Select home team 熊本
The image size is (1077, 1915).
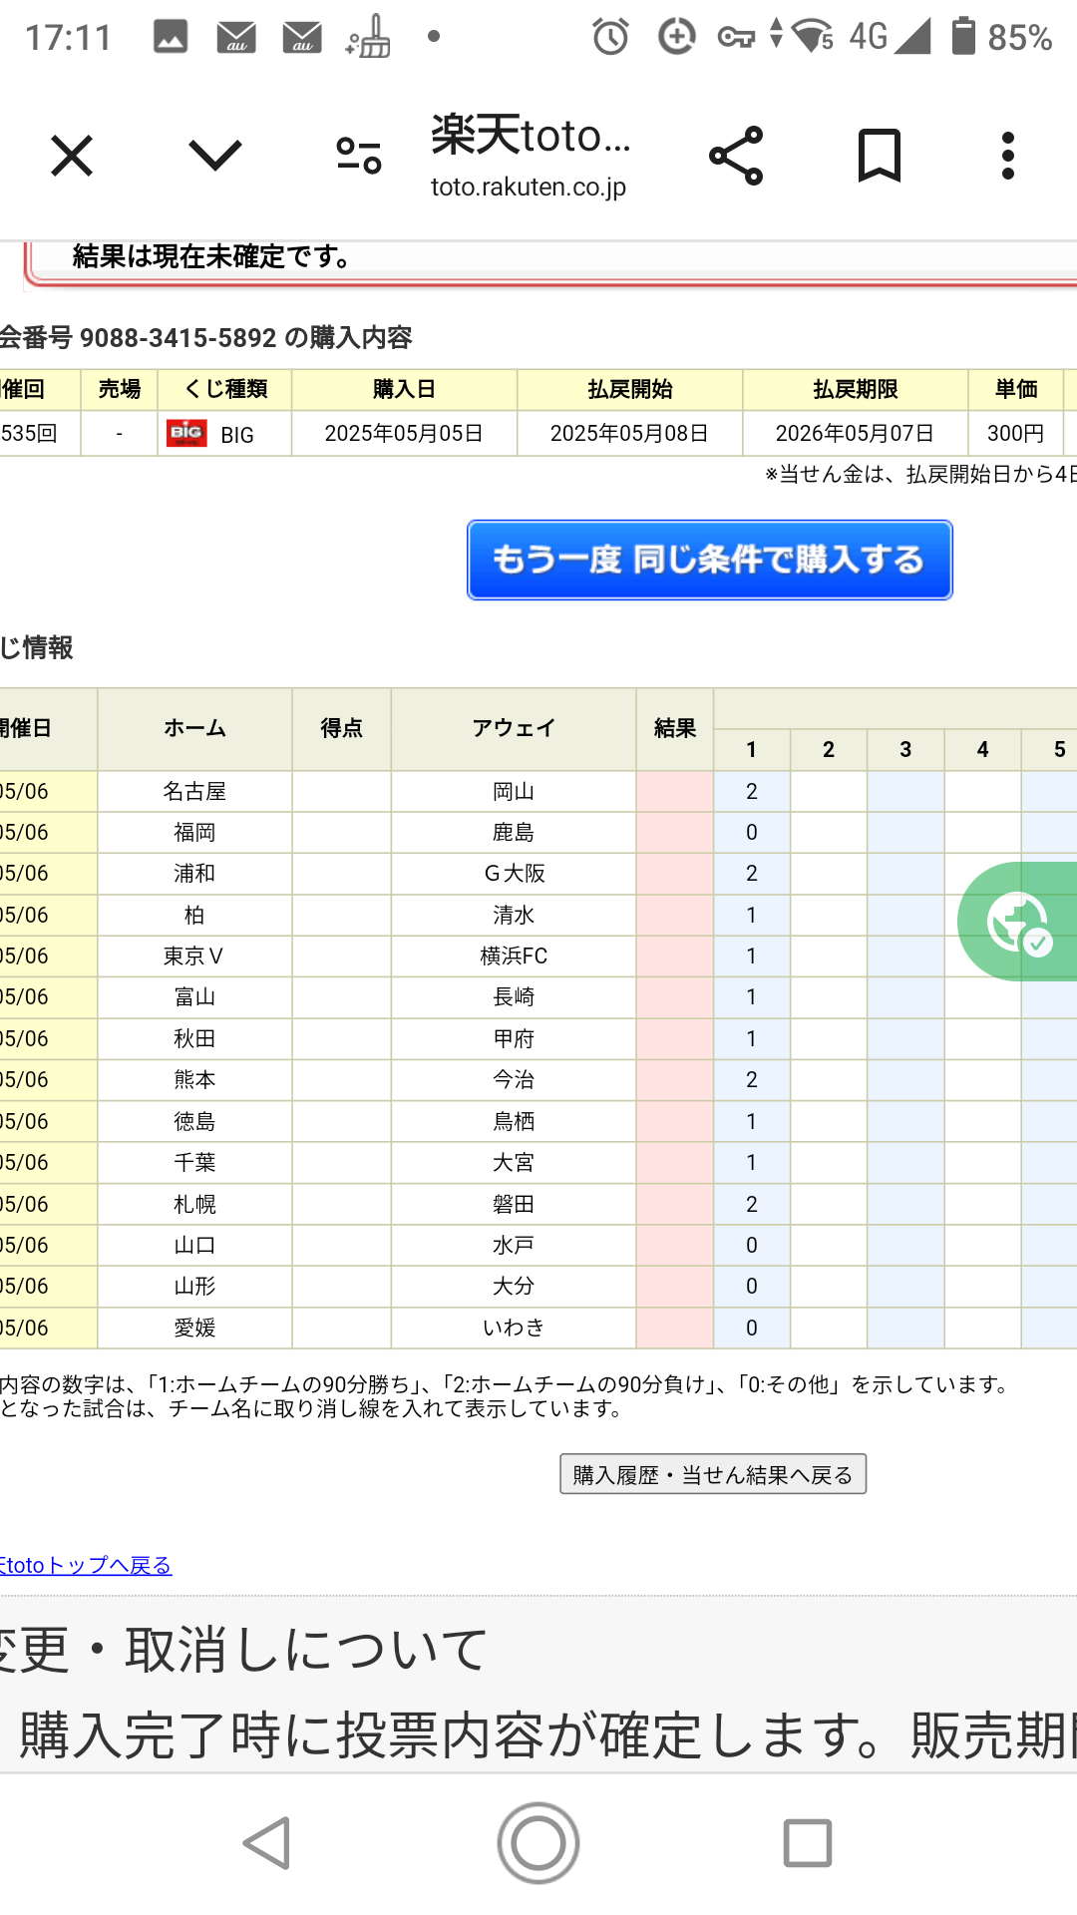click(194, 1080)
